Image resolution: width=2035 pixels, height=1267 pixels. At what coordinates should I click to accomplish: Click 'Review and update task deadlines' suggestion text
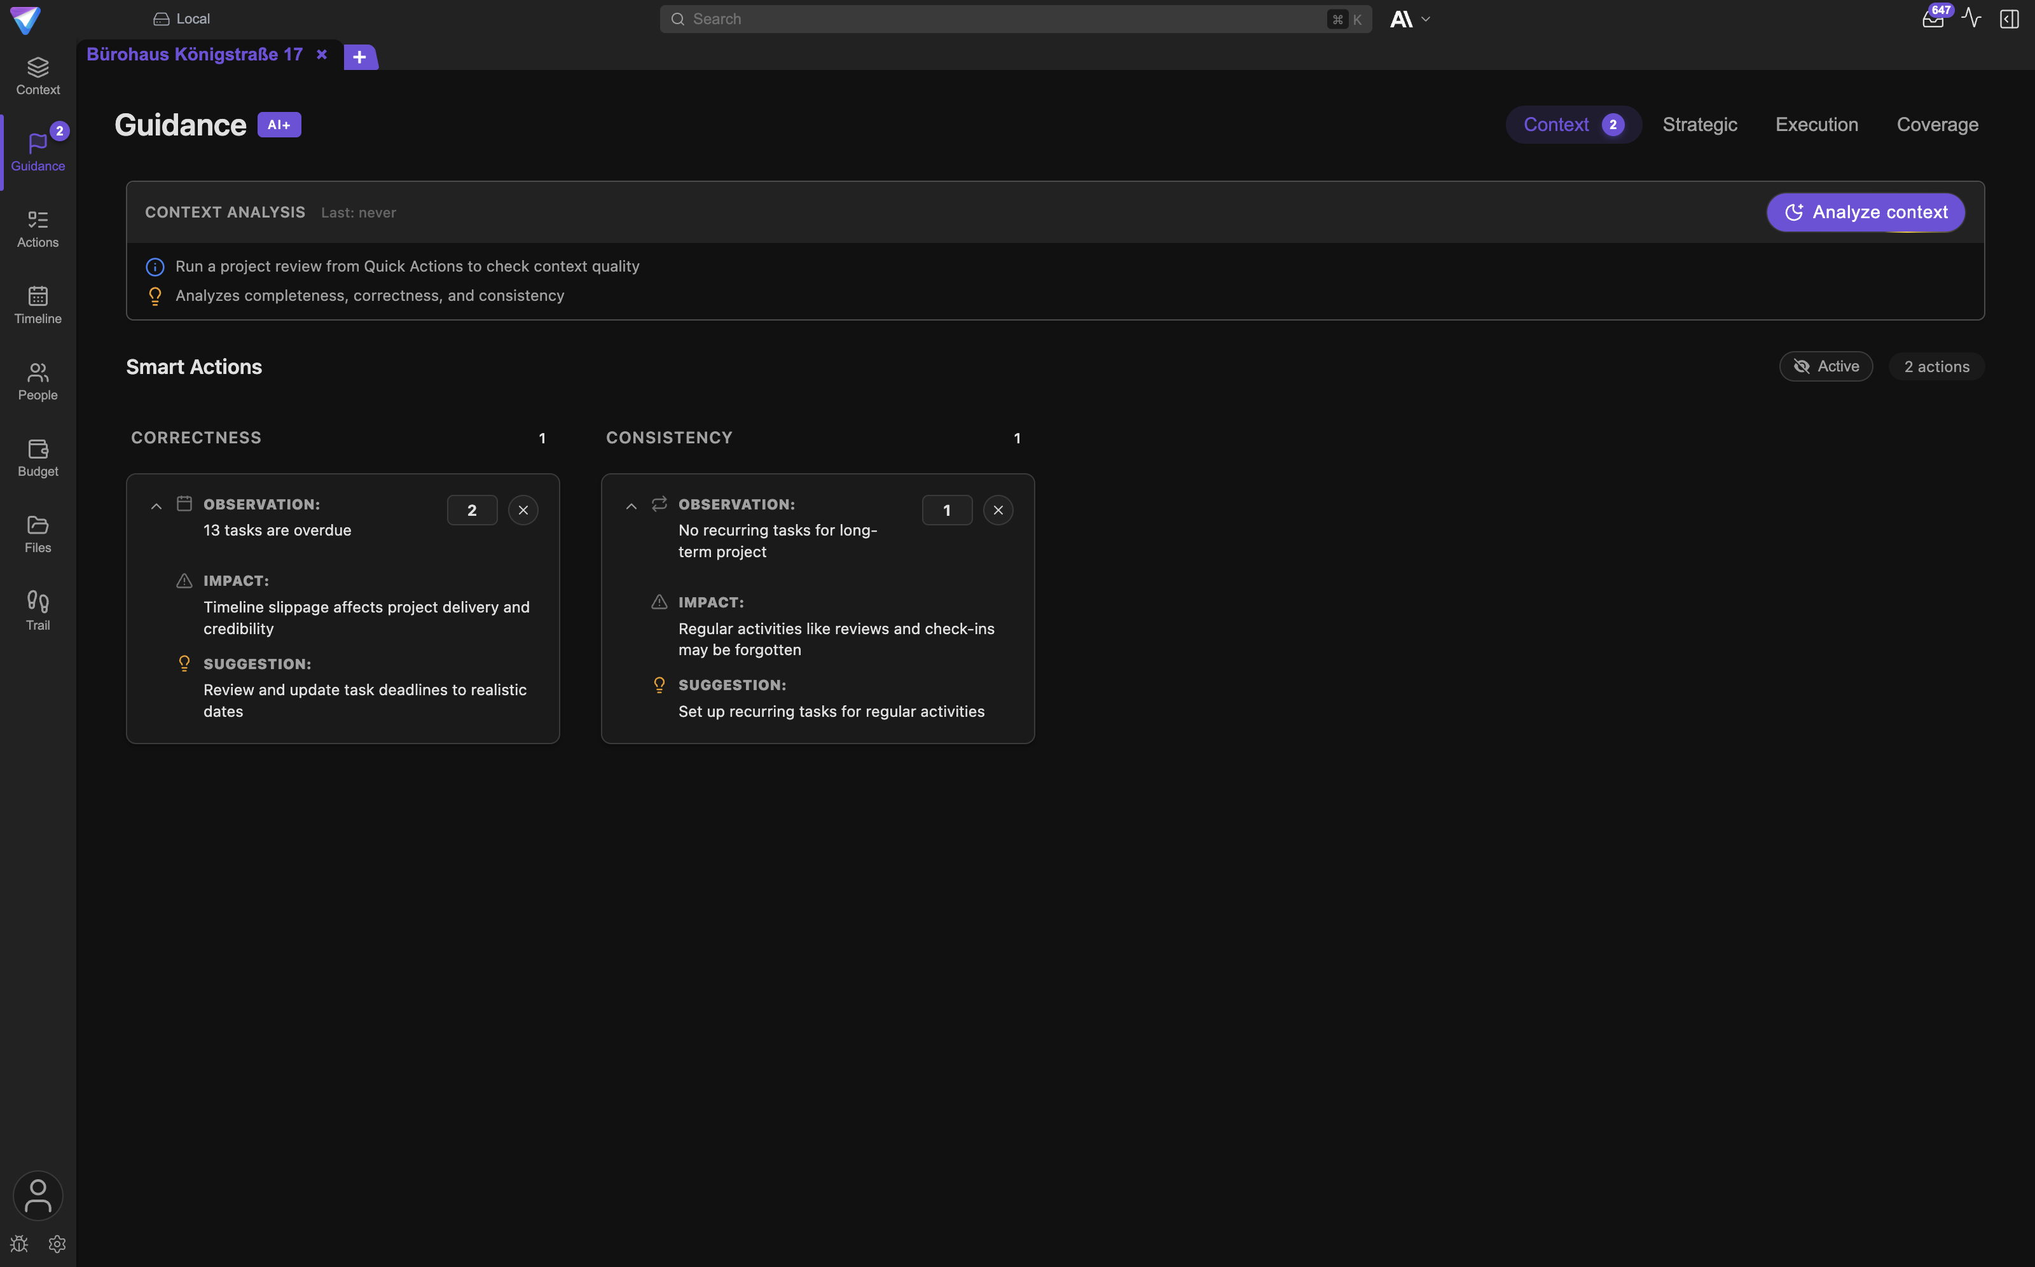click(365, 700)
